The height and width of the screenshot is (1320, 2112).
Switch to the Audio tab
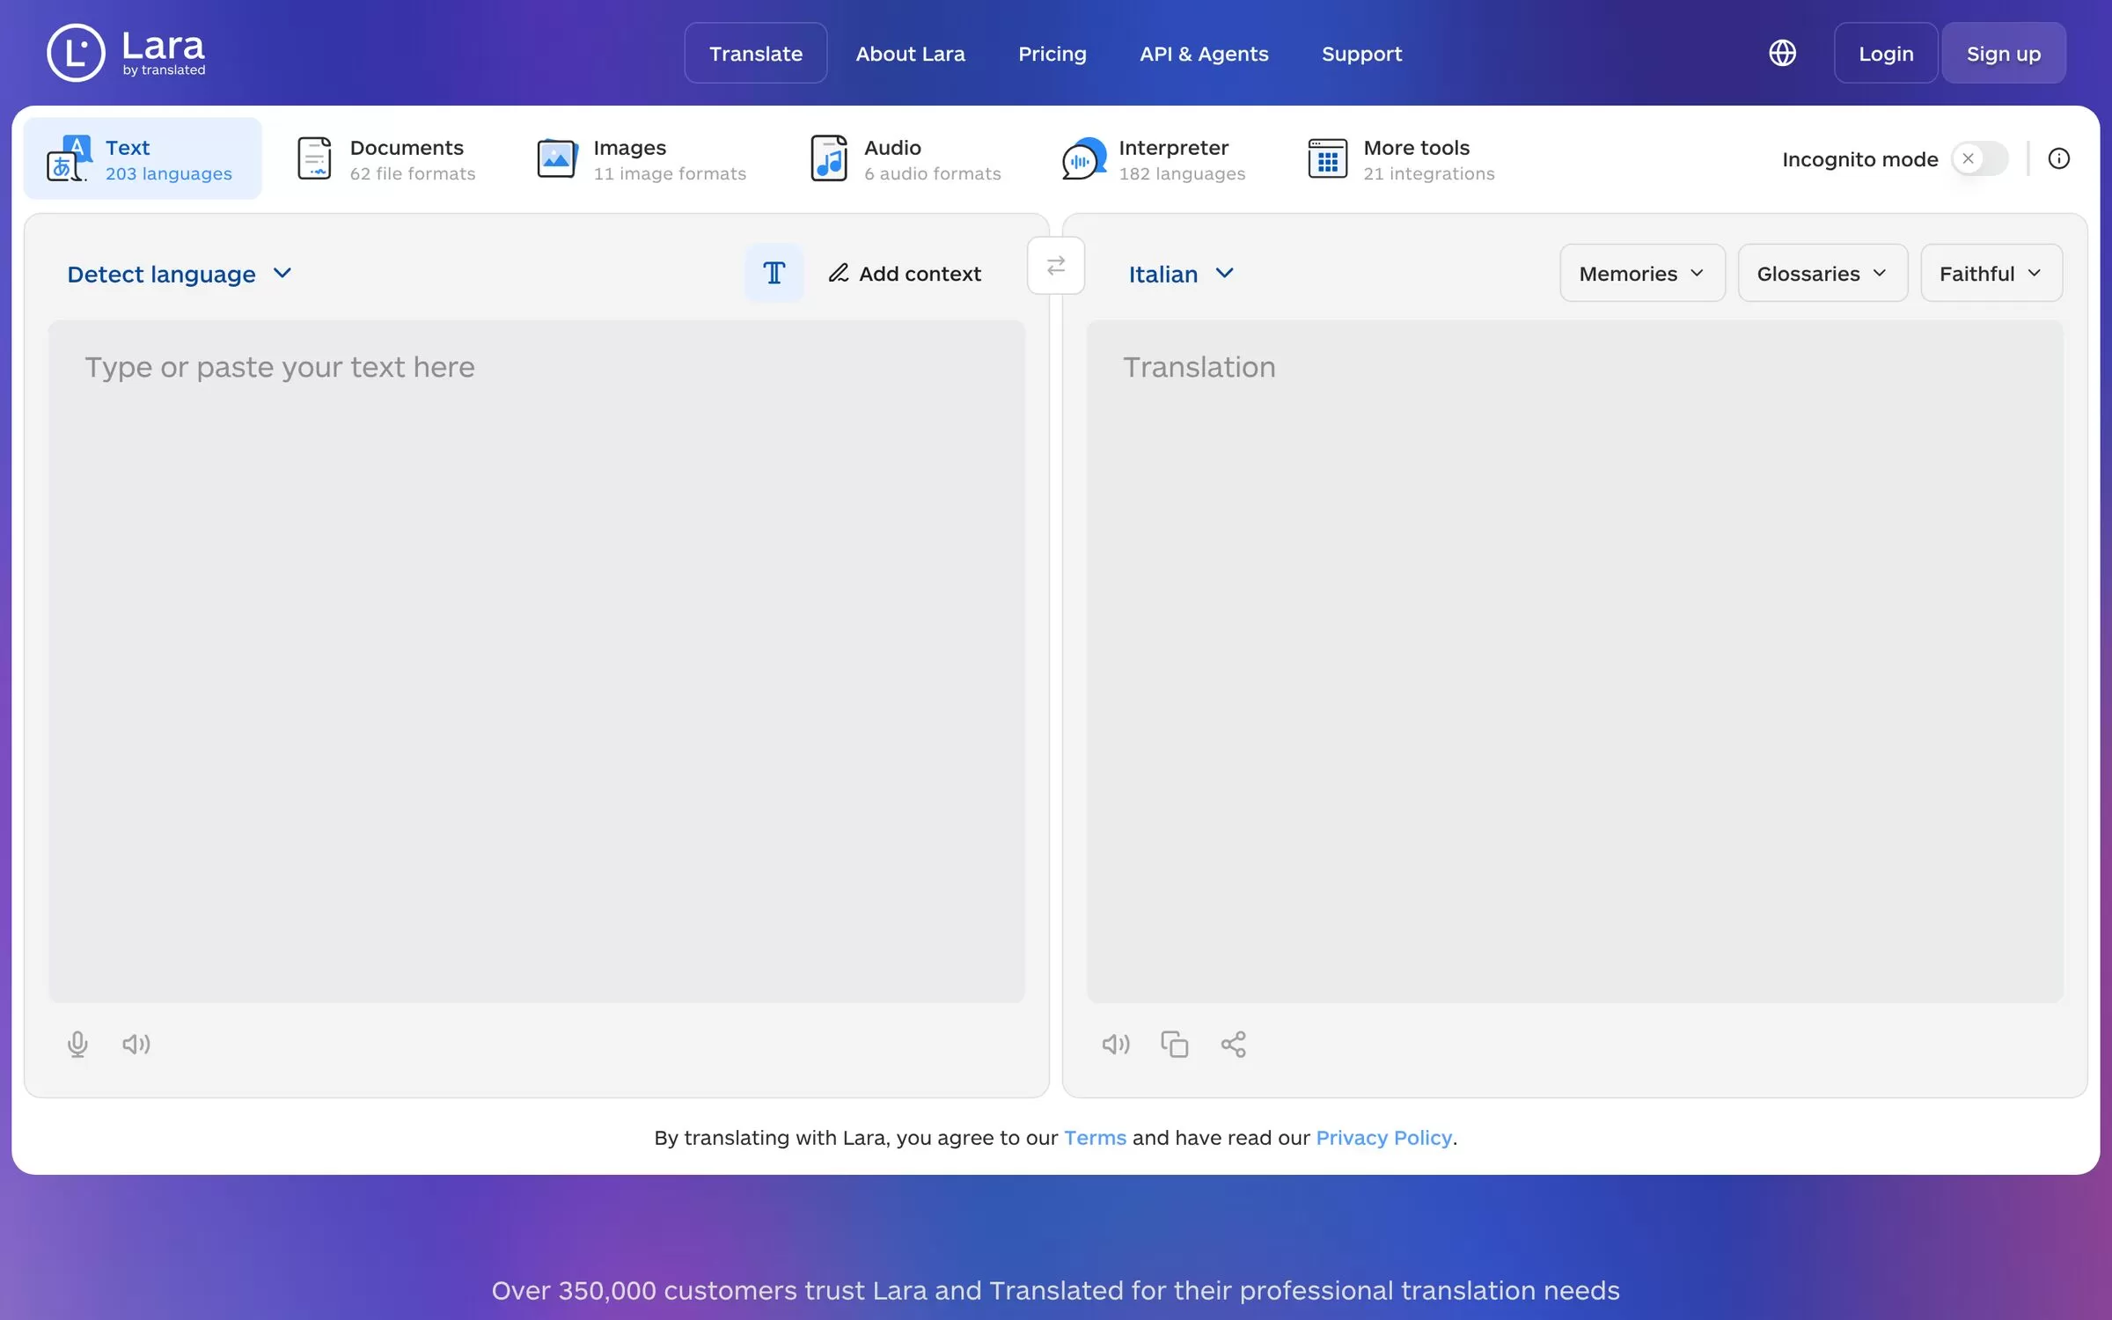[906, 158]
